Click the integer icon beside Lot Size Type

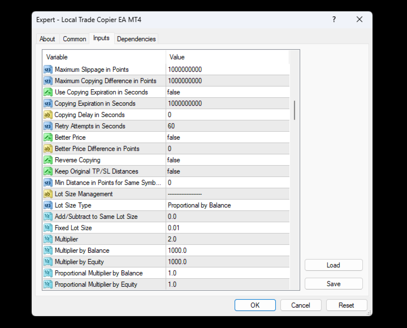tap(47, 205)
